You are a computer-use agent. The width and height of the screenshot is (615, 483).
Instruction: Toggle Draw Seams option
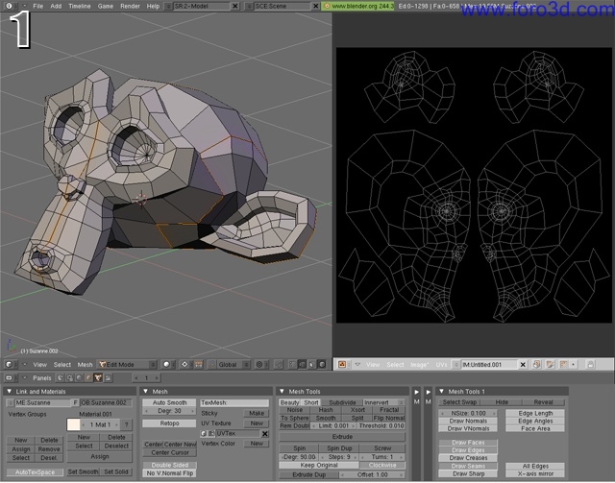click(468, 466)
